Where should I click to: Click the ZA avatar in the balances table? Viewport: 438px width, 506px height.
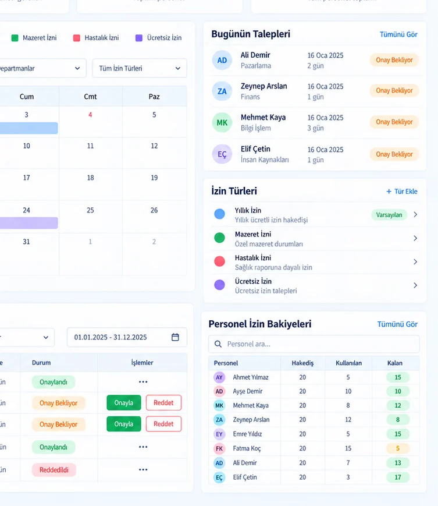pyautogui.click(x=219, y=420)
